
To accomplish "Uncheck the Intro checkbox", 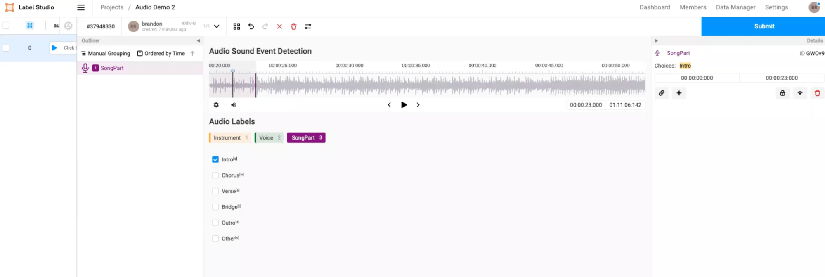I will (x=215, y=159).
